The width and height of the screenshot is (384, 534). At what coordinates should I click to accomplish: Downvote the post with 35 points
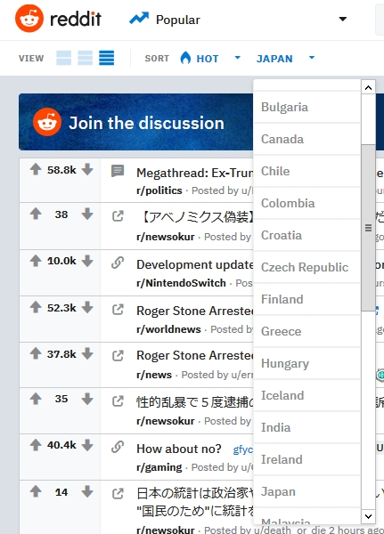click(87, 399)
